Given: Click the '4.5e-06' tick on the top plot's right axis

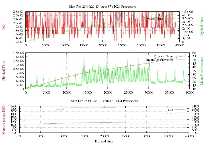Looking at the screenshot, I should pos(187,12).
